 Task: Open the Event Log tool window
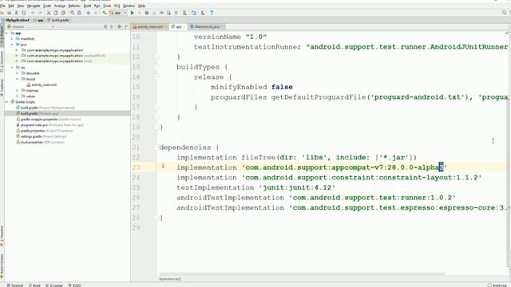pyautogui.click(x=497, y=285)
